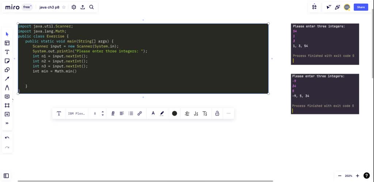Screen dimensions: 374x182
Task: Click the line 'public class Exercise {'
Action: [43, 36]
